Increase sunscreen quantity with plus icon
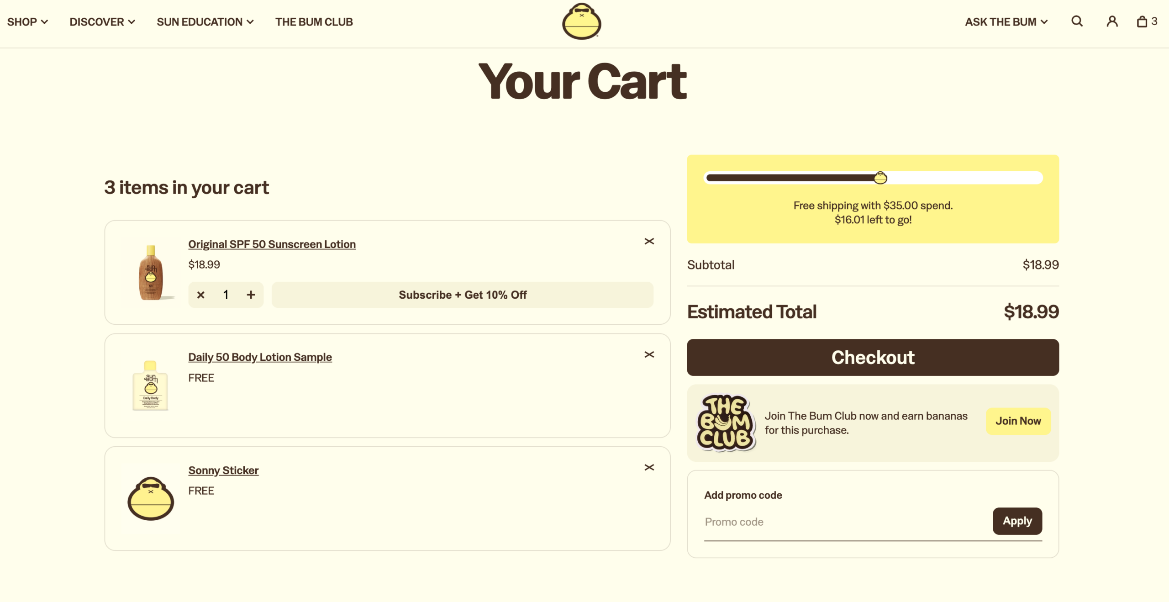Viewport: 1169px width, 602px height. 251,295
